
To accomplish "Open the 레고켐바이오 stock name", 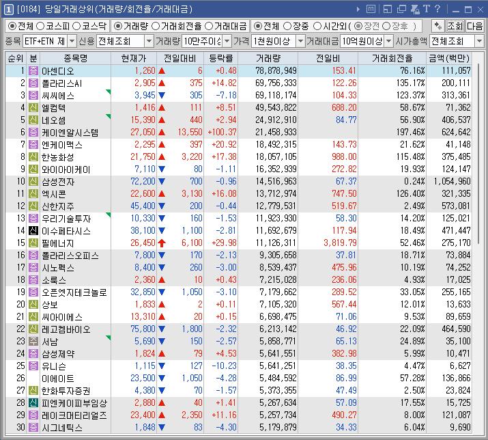I will (x=66, y=329).
